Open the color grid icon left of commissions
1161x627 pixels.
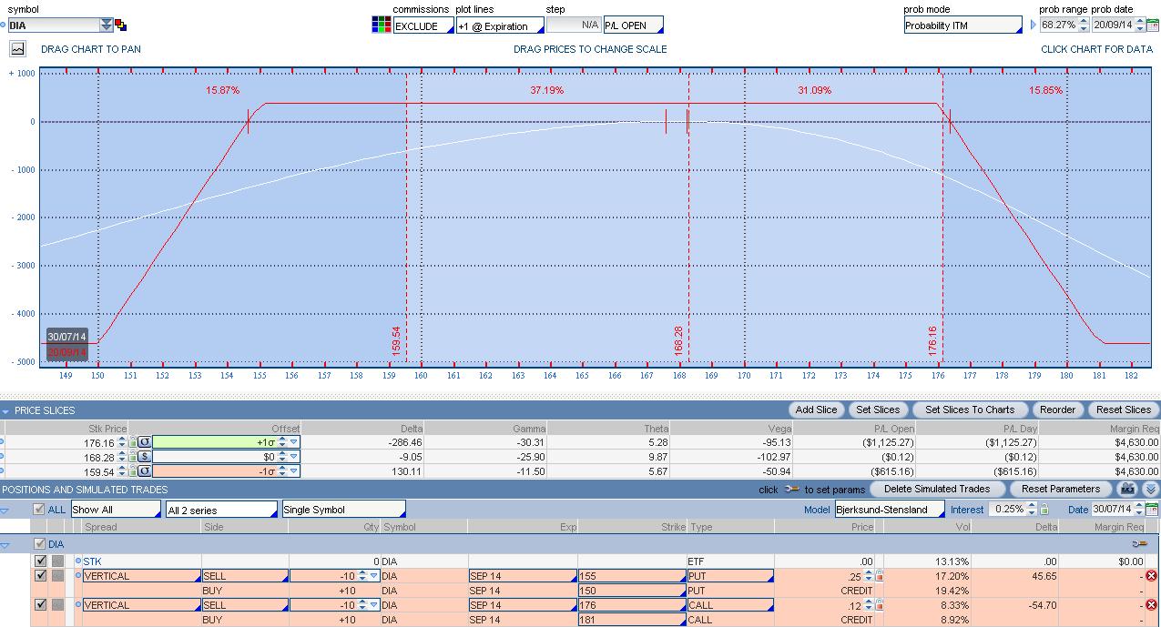(x=382, y=25)
